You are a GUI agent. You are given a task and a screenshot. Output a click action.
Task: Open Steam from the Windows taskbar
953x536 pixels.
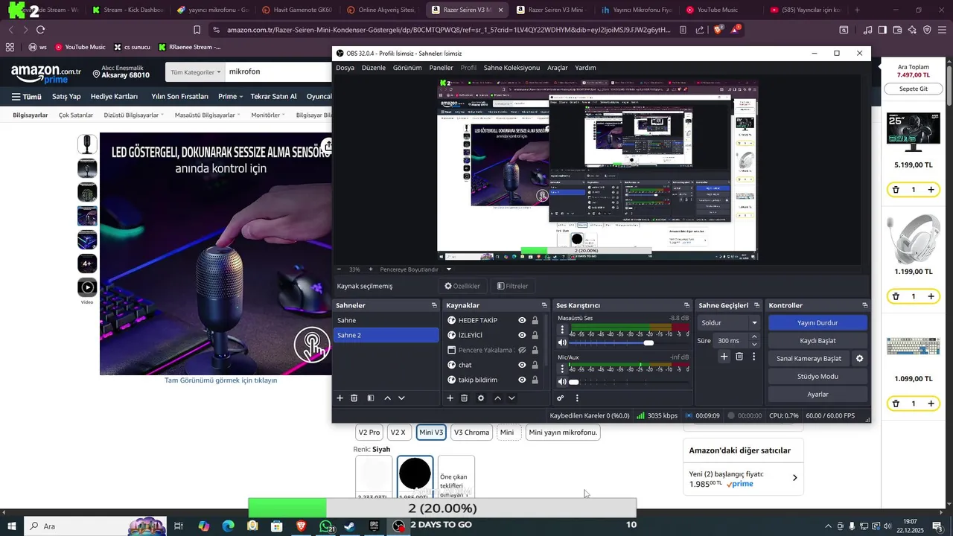coord(349,526)
